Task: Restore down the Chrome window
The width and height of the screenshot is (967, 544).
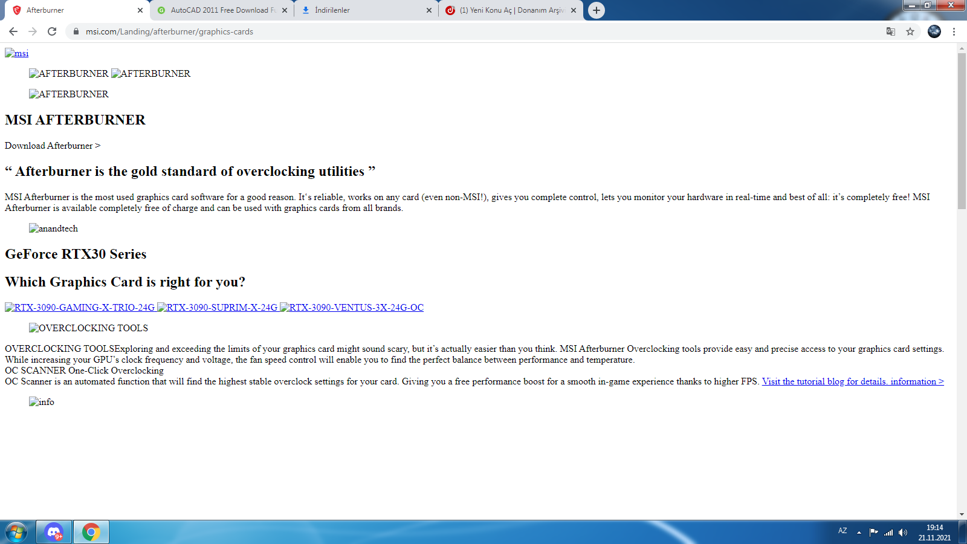Action: [927, 5]
